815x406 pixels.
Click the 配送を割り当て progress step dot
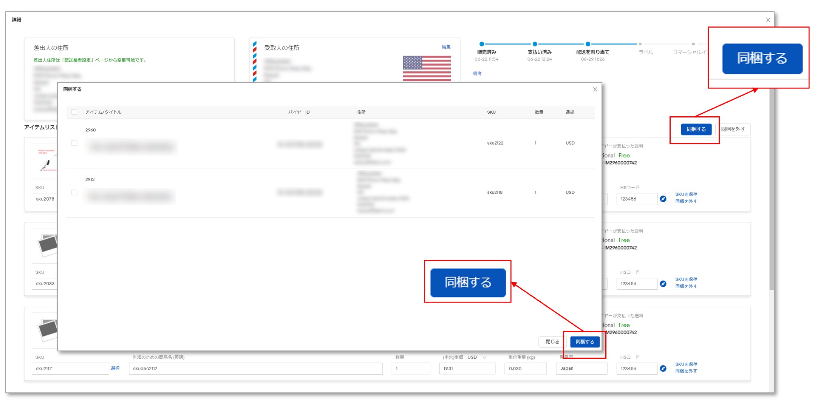[x=588, y=44]
